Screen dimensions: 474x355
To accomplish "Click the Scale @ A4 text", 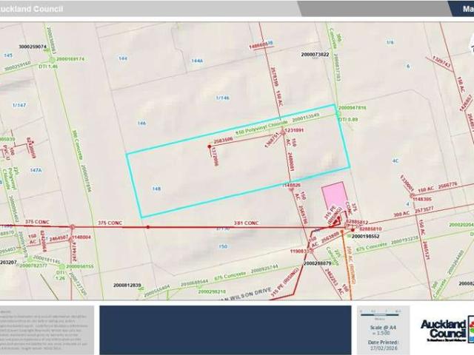I will pyautogui.click(x=383, y=327).
